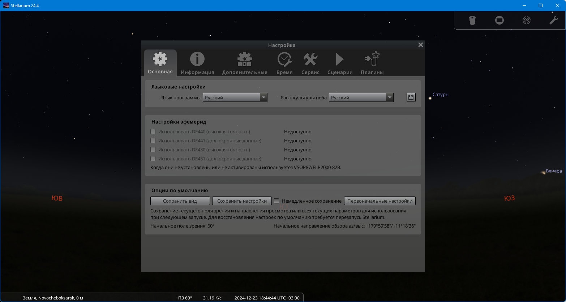Viewport: 566px width, 302px height.
Task: Tick the Использовать DE431 checkbox
Action: pos(153,159)
